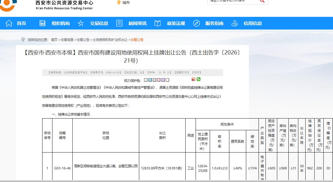Go to 首页 in the breadcrumb

pos(54,40)
